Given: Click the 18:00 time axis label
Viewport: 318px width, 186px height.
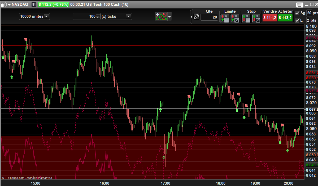Looking at the screenshot, I should [x=221, y=183].
